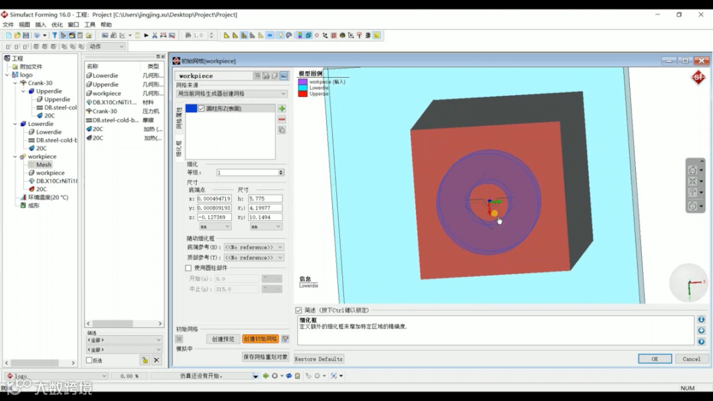713x401 pixels.
Task: Select 环境温度(20 °C) in the project tree
Action: click(x=48, y=198)
